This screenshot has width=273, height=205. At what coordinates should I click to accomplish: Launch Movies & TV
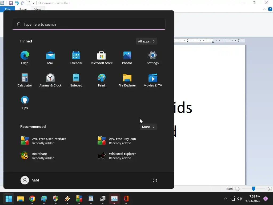coord(153,80)
